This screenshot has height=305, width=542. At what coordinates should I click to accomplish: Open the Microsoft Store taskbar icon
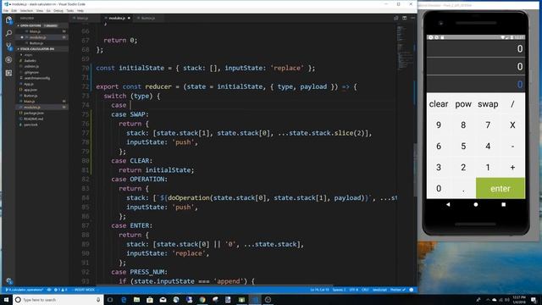pyautogui.click(x=150, y=299)
